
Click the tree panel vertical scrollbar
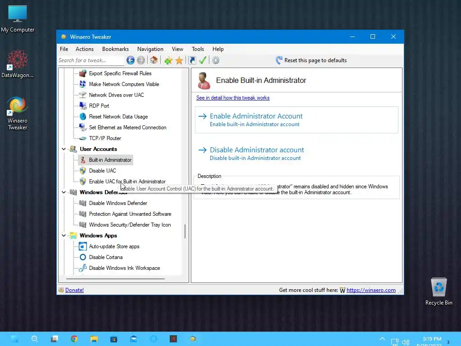(185, 231)
